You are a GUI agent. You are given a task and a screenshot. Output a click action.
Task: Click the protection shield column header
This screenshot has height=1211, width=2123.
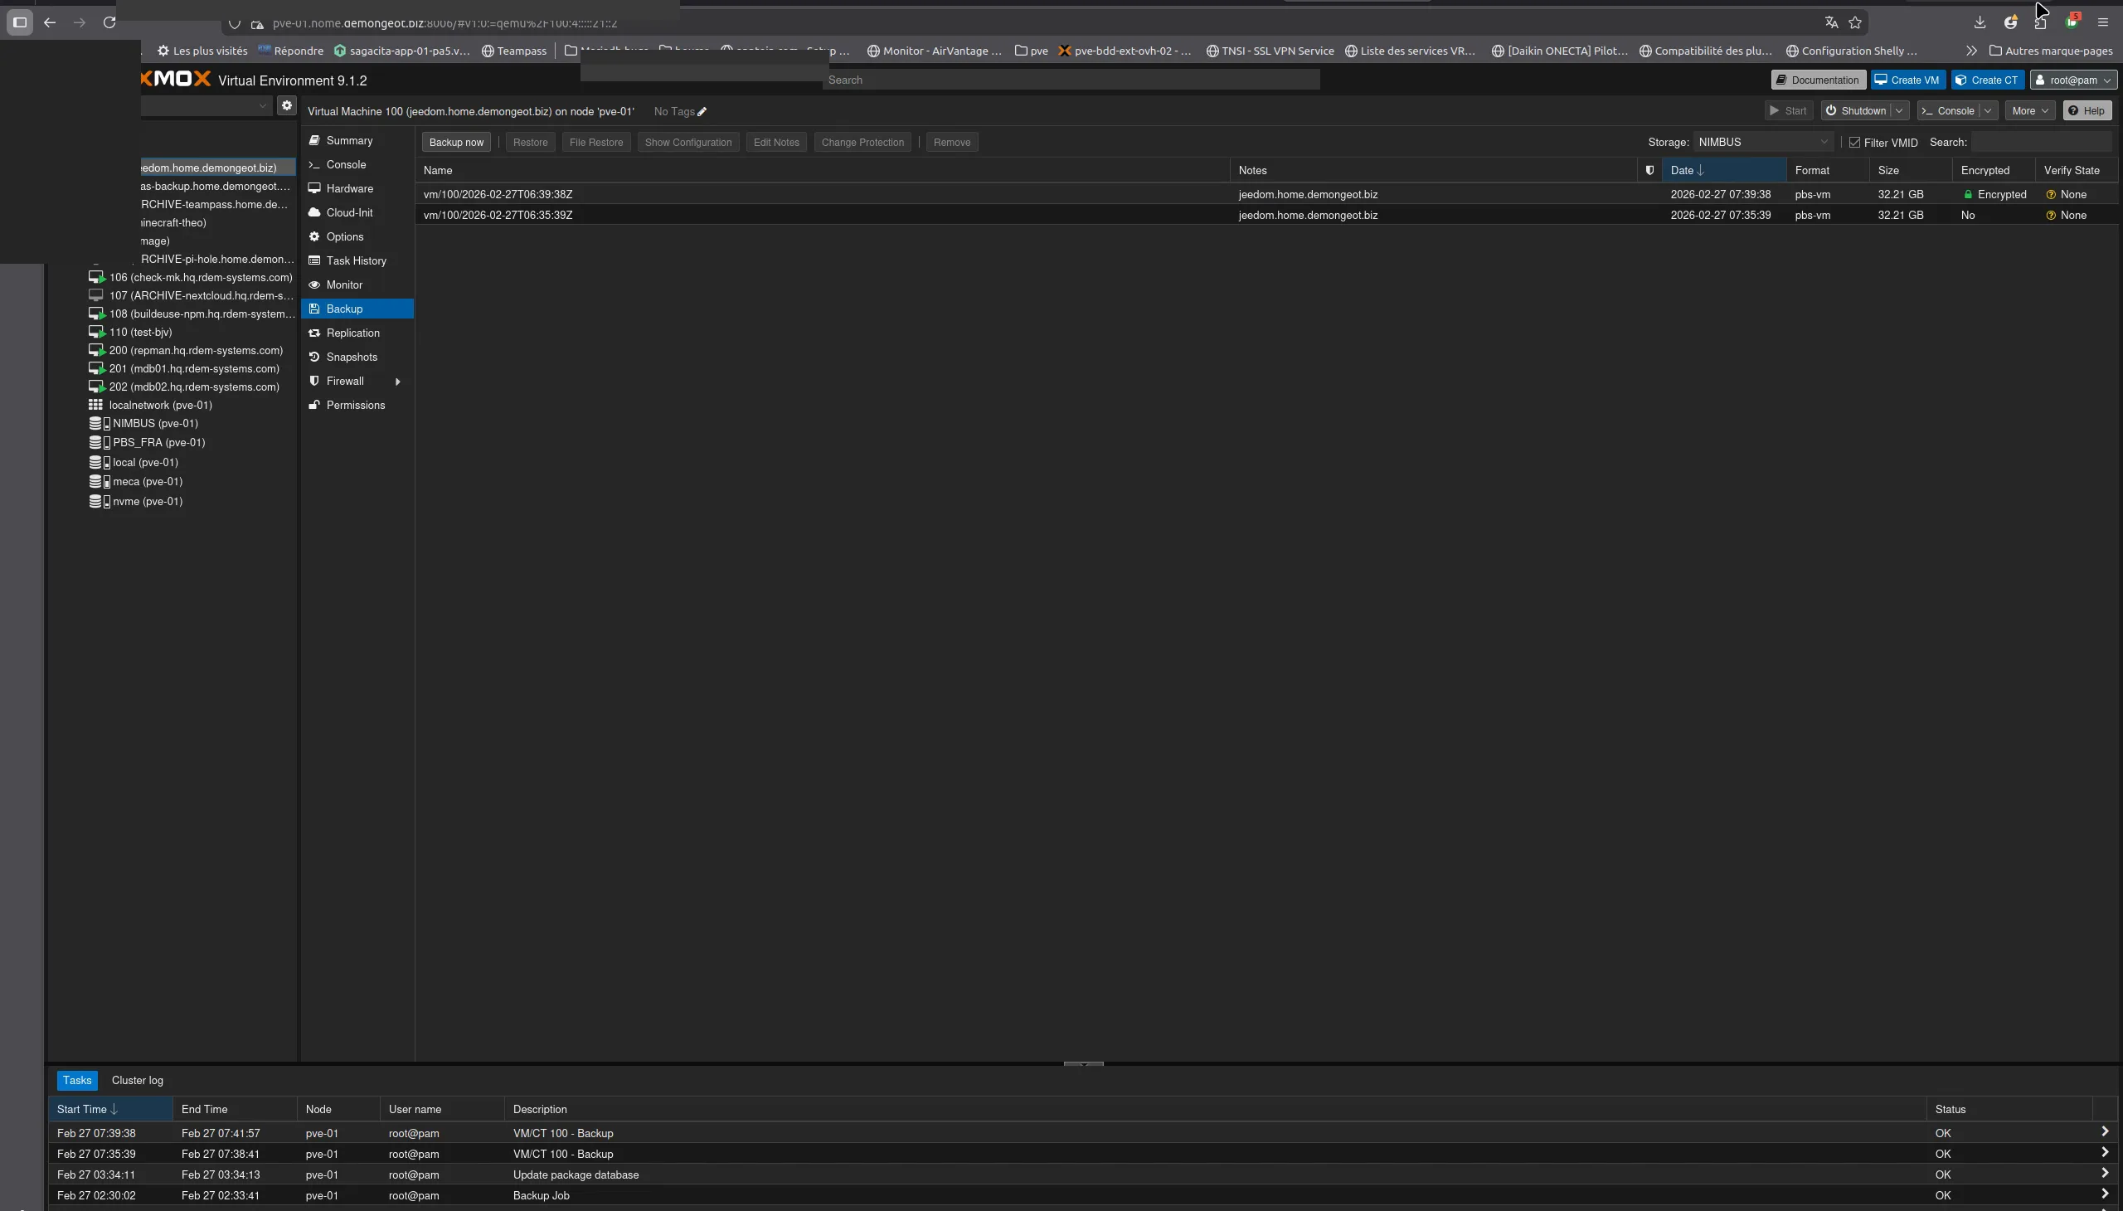(x=1649, y=171)
